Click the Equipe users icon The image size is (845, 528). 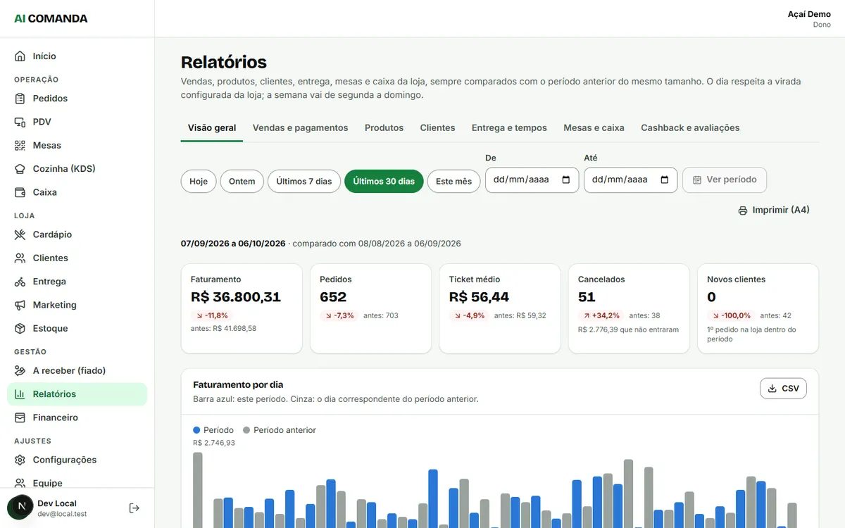(x=20, y=483)
